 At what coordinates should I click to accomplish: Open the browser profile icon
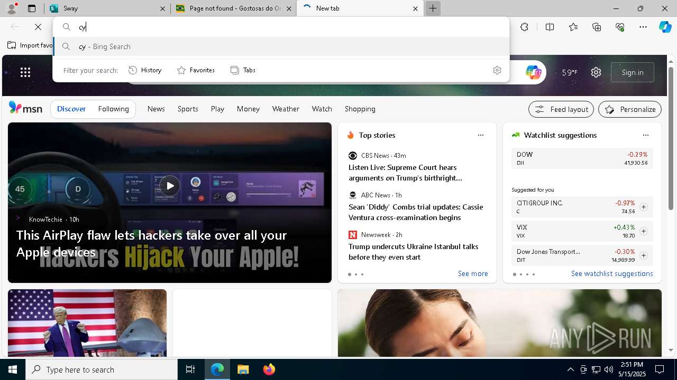pos(12,8)
